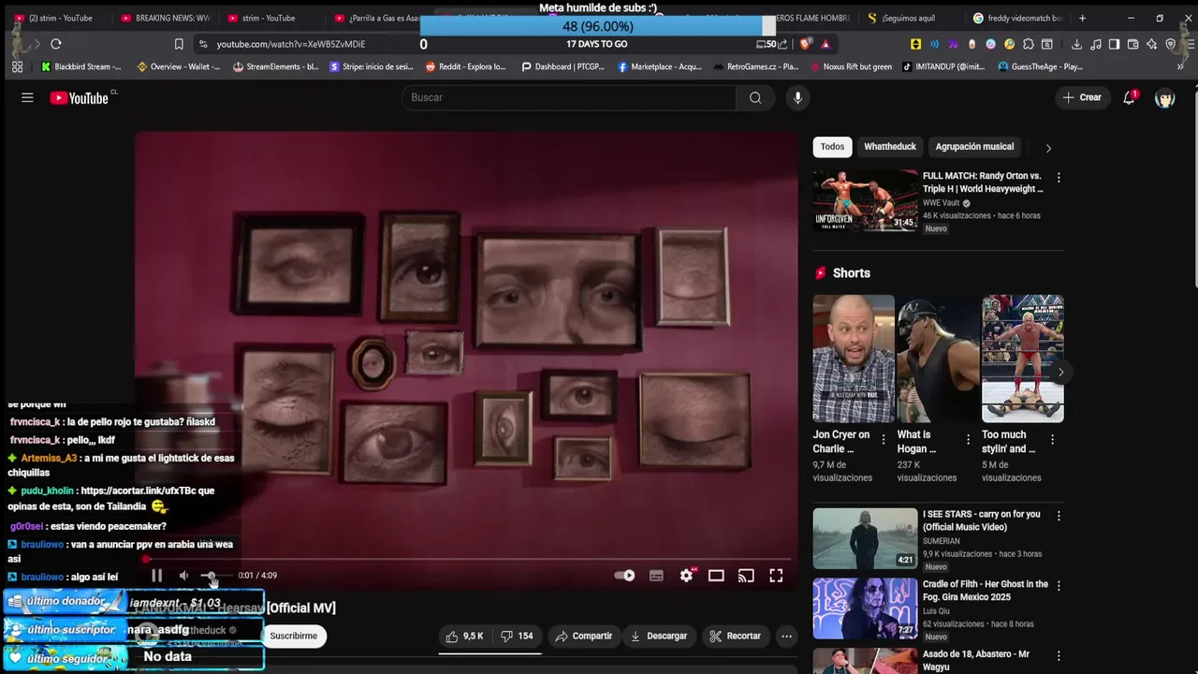
Task: Bookmark this page in the address bar
Action: [179, 44]
